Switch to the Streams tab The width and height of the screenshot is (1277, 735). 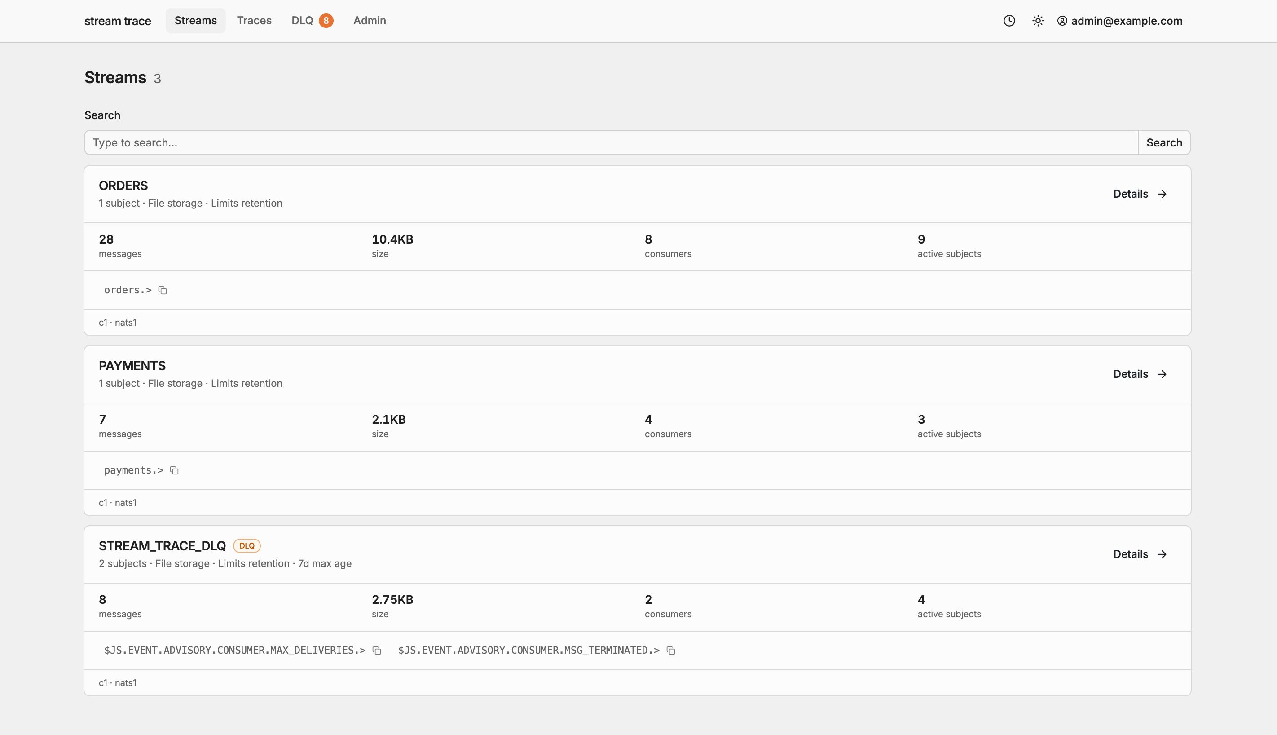point(196,21)
